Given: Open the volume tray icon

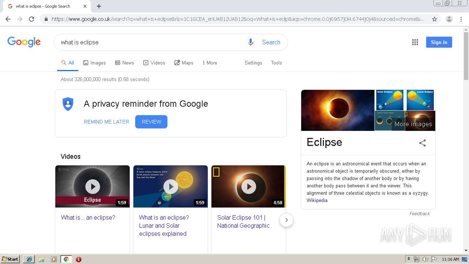Looking at the screenshot, I should click(425, 259).
